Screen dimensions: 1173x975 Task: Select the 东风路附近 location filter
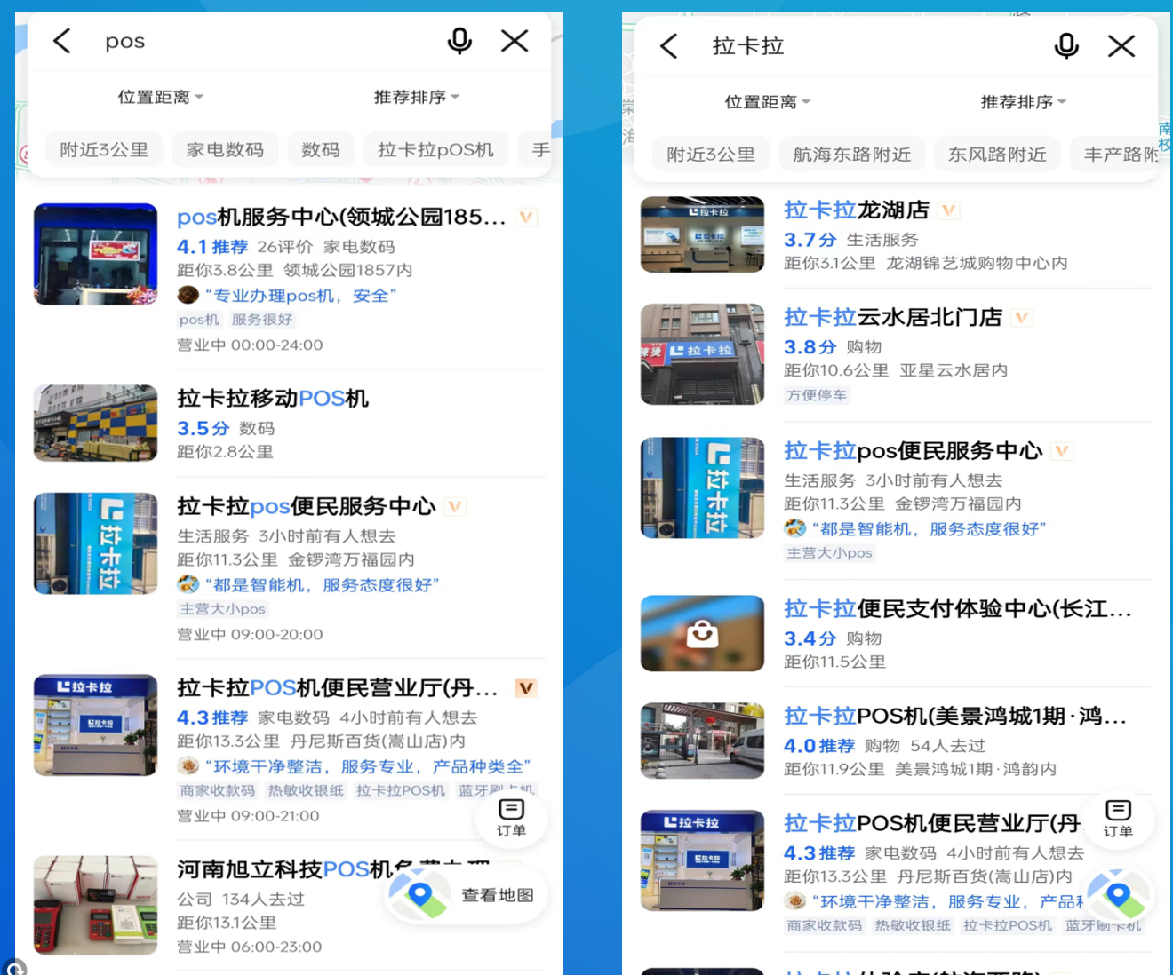pos(997,154)
